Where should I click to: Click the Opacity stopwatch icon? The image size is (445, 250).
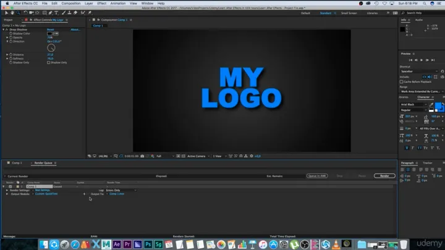click(x=11, y=37)
